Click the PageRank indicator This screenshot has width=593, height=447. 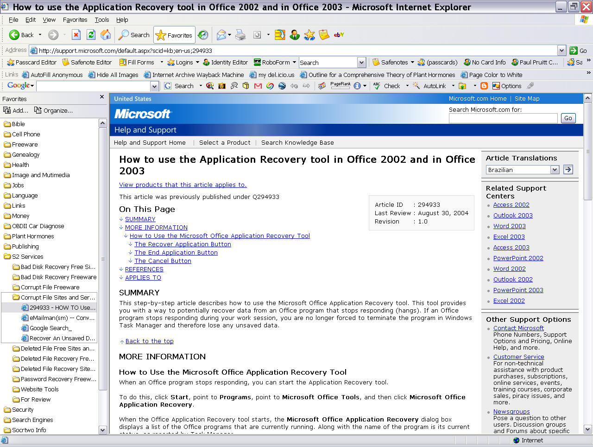tap(341, 86)
